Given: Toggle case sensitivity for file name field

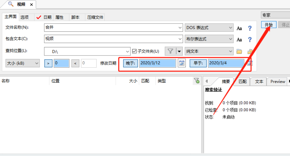Looking at the screenshot, I should click(239, 28).
